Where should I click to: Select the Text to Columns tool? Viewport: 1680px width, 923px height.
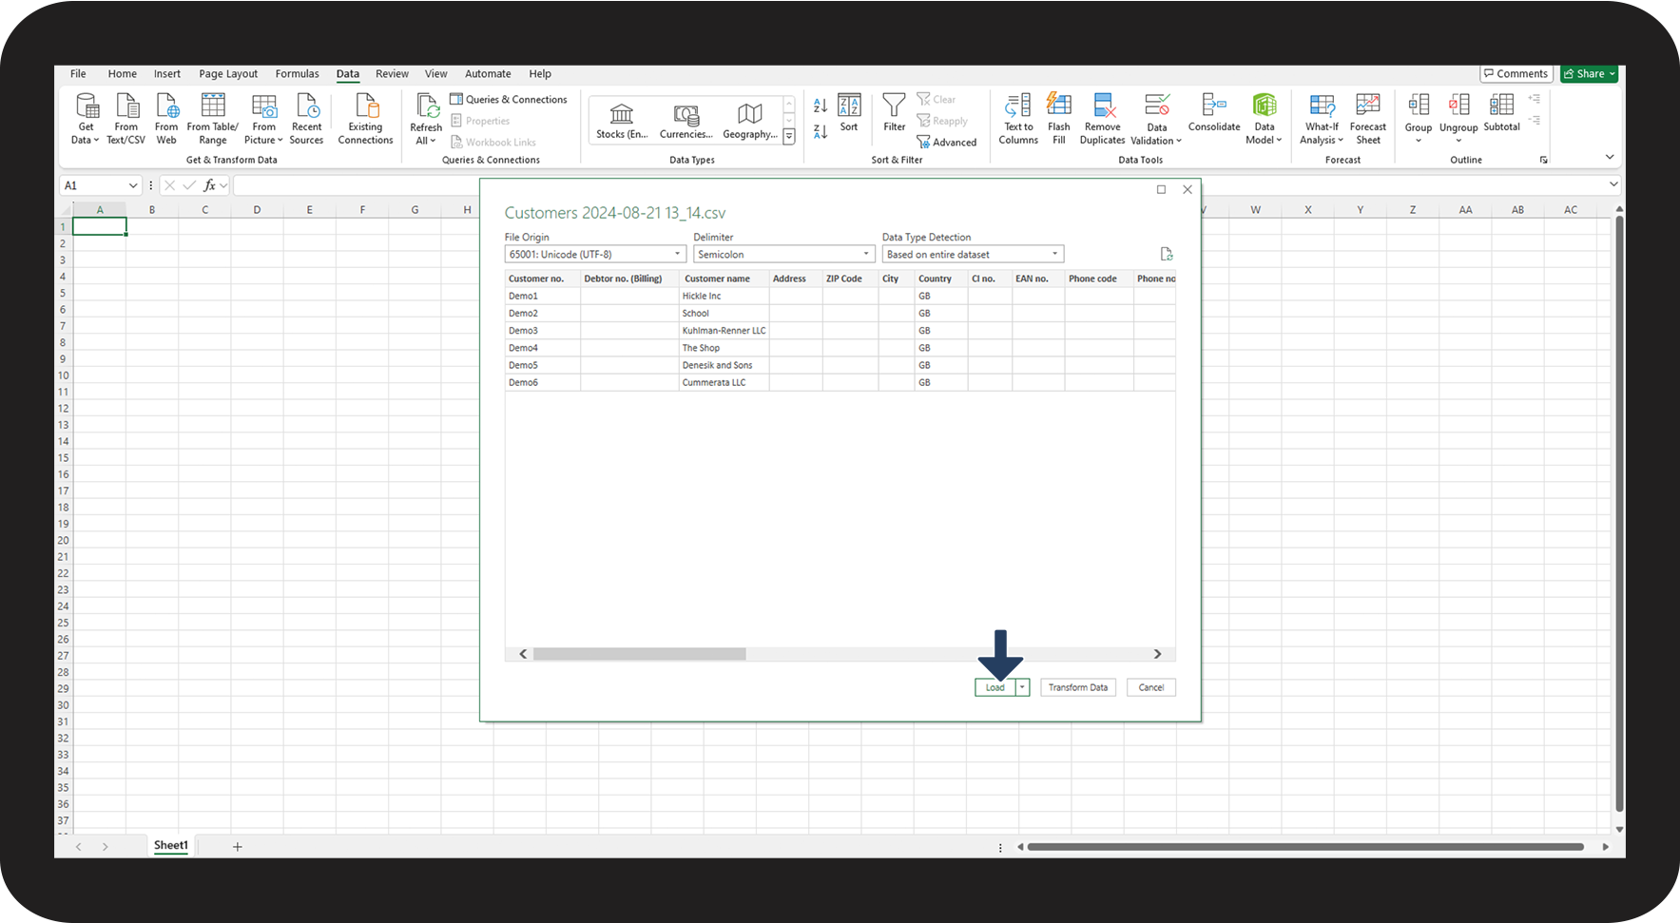point(1018,106)
